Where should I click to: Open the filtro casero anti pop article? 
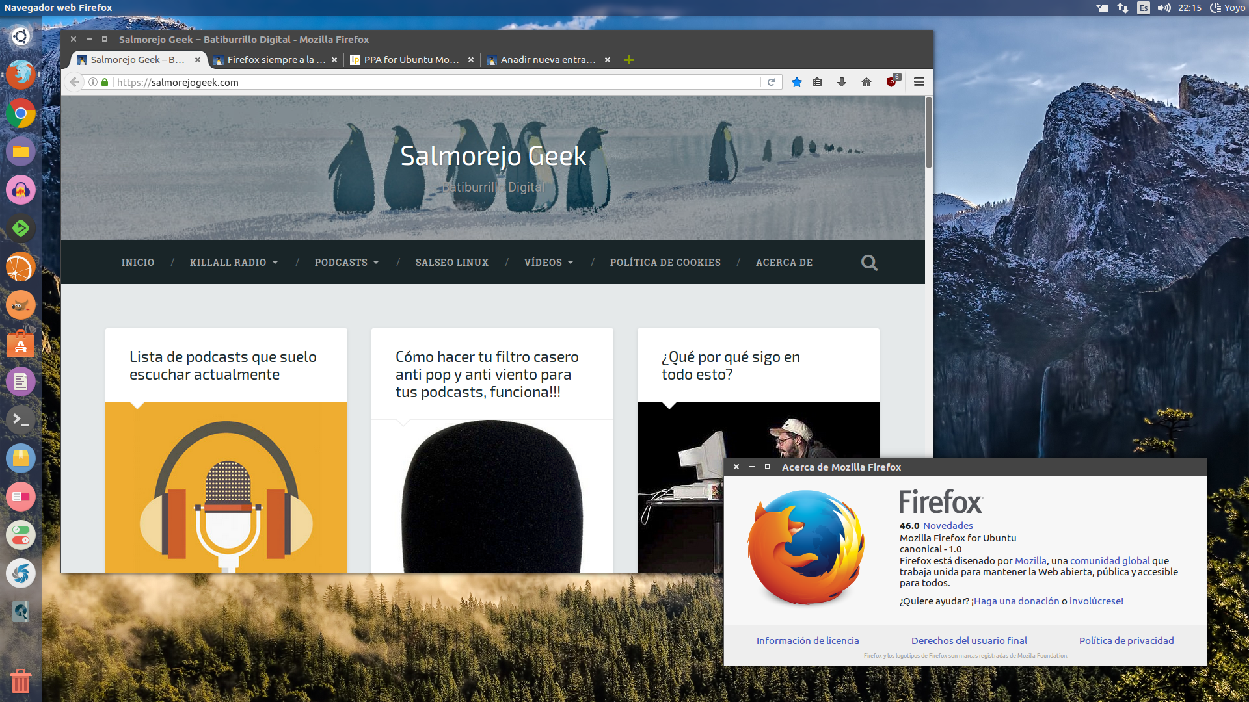pos(487,374)
